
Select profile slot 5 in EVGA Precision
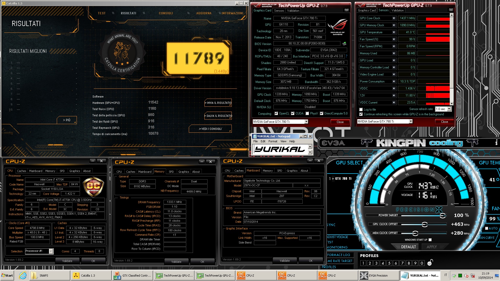[x=389, y=263]
